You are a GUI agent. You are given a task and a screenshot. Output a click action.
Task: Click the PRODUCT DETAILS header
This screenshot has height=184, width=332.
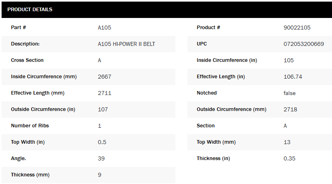pos(30,10)
